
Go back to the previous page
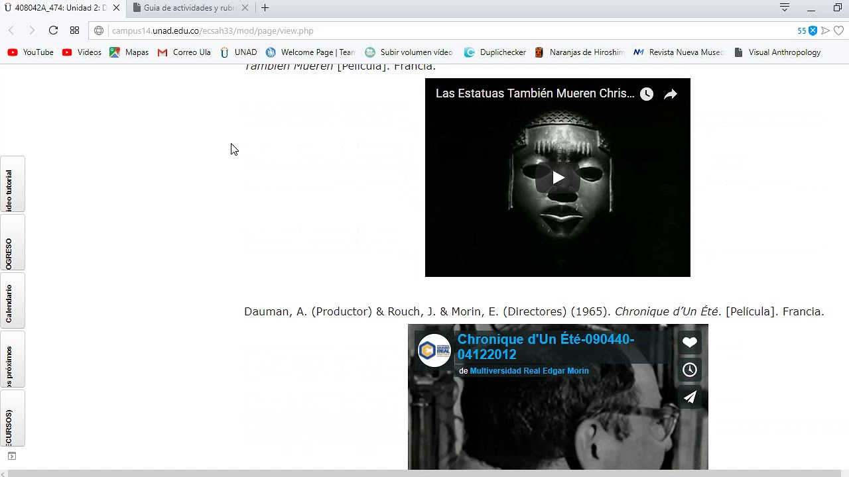11,30
